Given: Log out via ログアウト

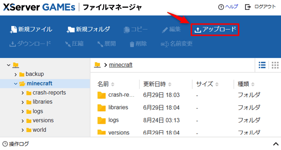Looking at the screenshot, I should click(260, 7).
